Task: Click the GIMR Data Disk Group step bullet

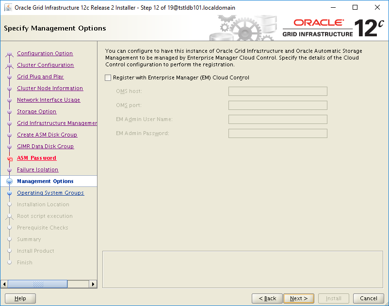Action: click(x=9, y=147)
